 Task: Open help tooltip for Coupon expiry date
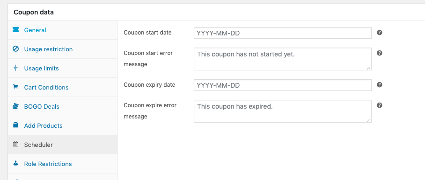(380, 85)
